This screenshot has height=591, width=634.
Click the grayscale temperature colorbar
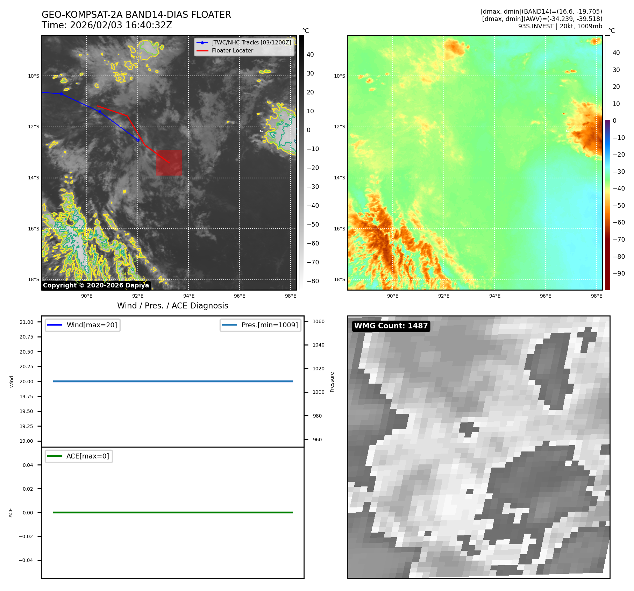click(x=301, y=163)
